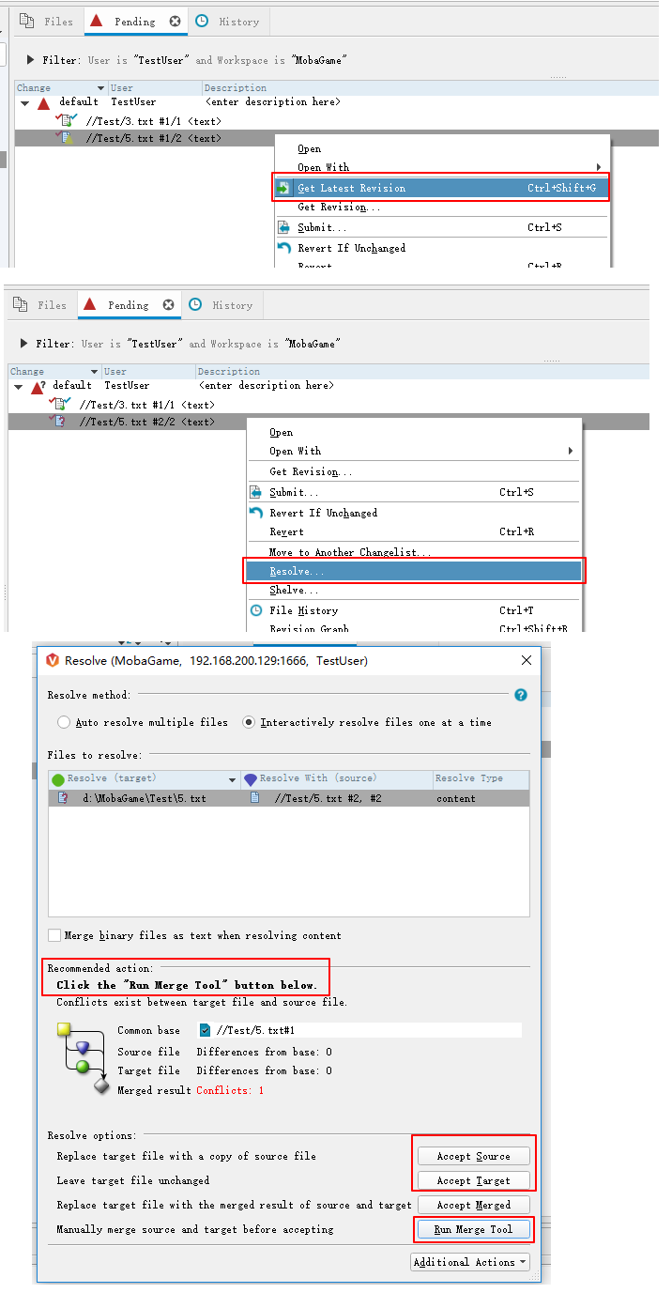Select Auto resolve multiple files option
The height and width of the screenshot is (1293, 672).
click(x=64, y=722)
